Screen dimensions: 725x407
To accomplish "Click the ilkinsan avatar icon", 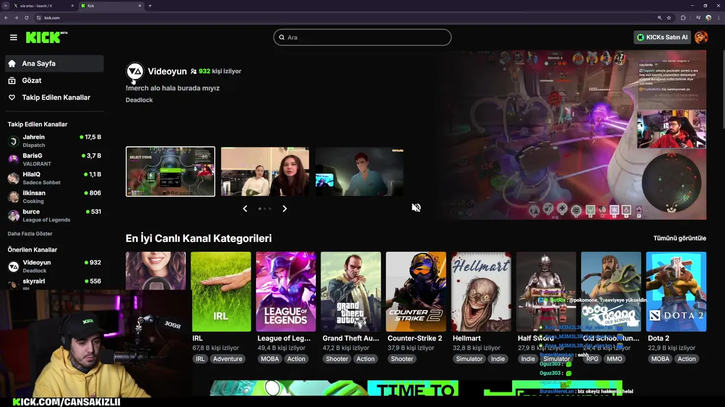I will click(14, 197).
